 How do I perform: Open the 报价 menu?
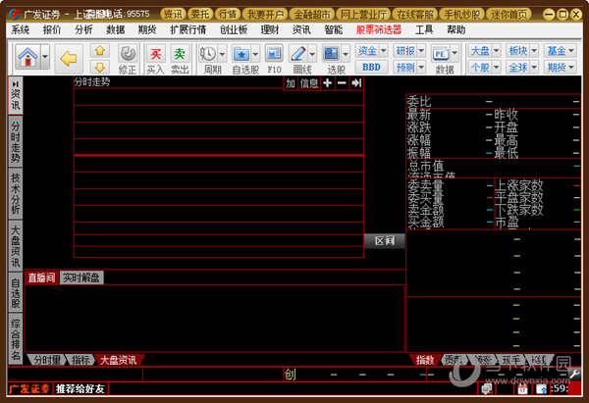pos(52,29)
